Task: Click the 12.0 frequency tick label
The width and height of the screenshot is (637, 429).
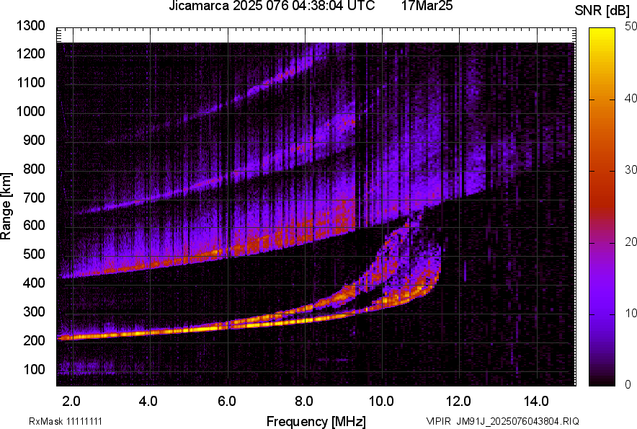Action: click(458, 402)
